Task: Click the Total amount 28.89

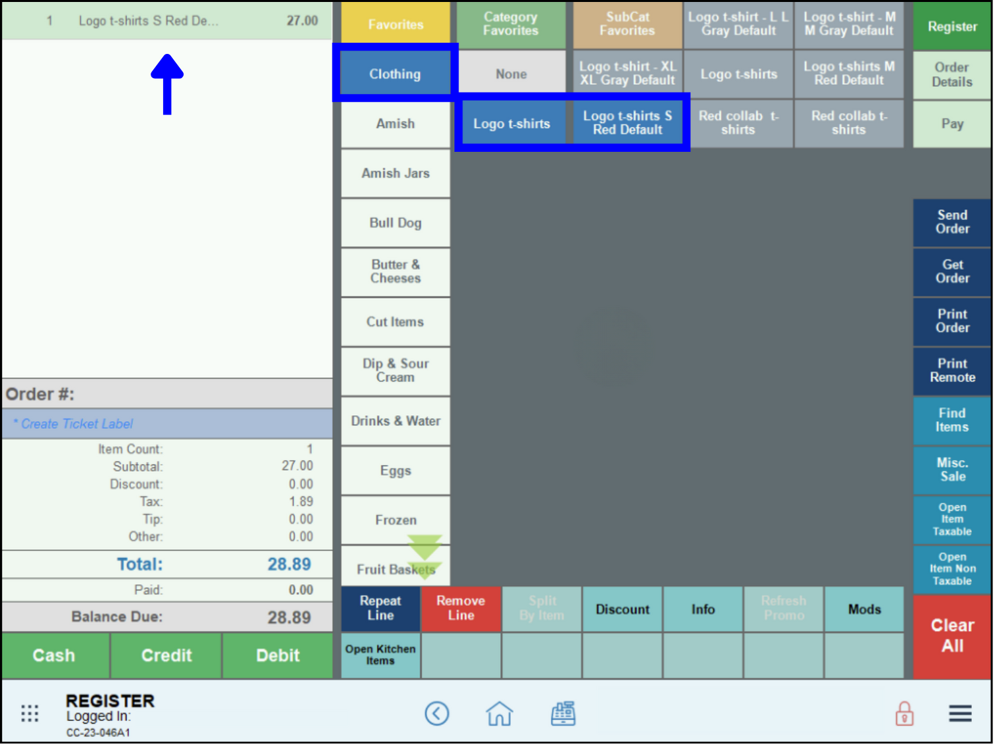Action: click(289, 564)
